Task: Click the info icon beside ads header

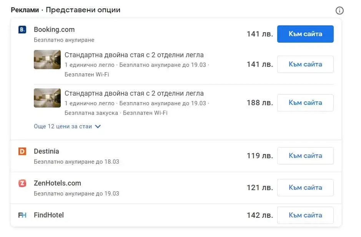Action: pos(339,10)
